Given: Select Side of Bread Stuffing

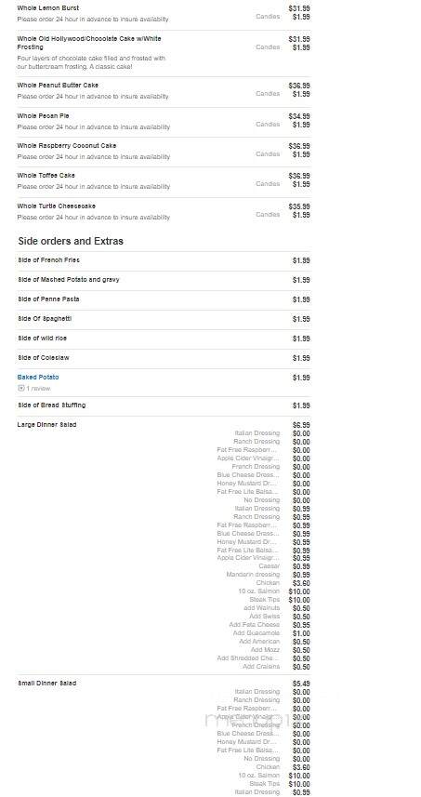Looking at the screenshot, I should point(52,405).
